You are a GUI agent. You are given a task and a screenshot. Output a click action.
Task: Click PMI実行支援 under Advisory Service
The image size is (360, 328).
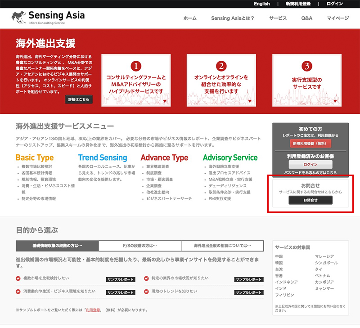pos(220,198)
